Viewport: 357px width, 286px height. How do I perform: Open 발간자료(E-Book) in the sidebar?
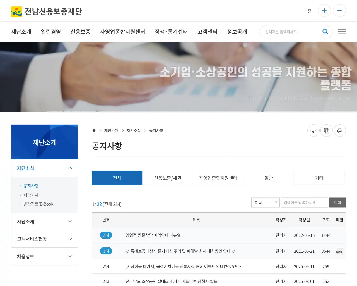click(x=39, y=204)
